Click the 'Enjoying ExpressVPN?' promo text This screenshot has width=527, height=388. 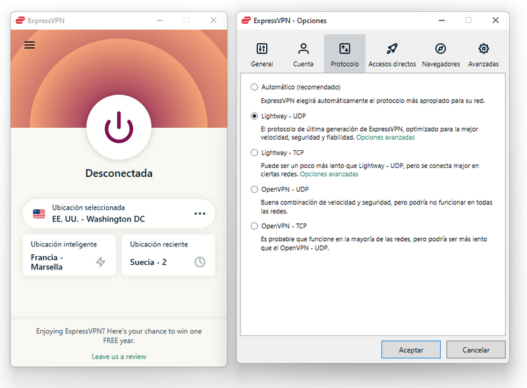tap(119, 335)
